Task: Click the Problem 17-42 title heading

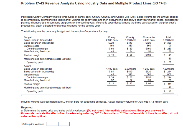Action: [x=94, y=3]
